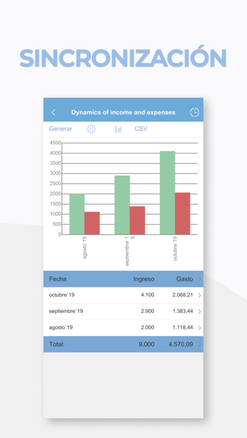This screenshot has height=438, width=247.
Task: Tap the 1.118,44 expense value
Action: coord(183,327)
